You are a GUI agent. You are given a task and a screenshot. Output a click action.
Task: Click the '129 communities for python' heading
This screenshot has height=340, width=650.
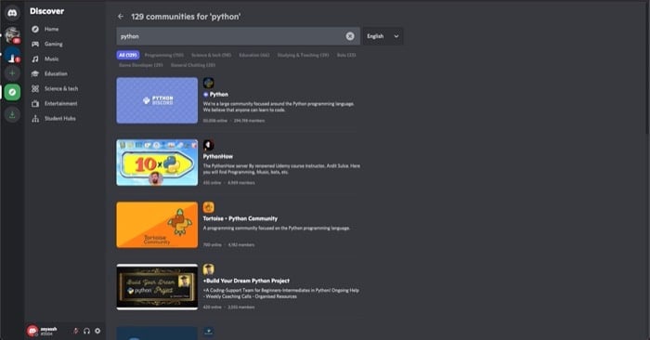click(186, 17)
